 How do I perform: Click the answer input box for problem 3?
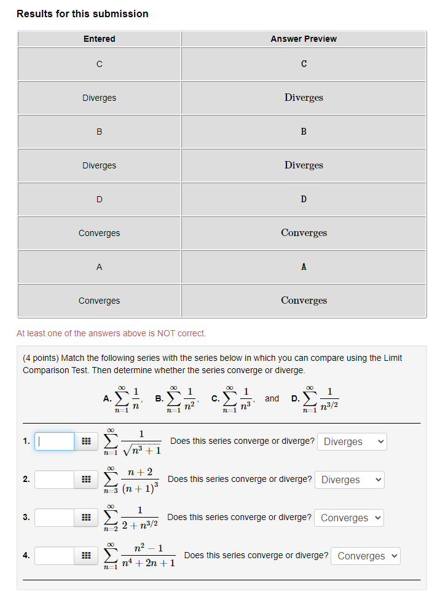(x=54, y=517)
